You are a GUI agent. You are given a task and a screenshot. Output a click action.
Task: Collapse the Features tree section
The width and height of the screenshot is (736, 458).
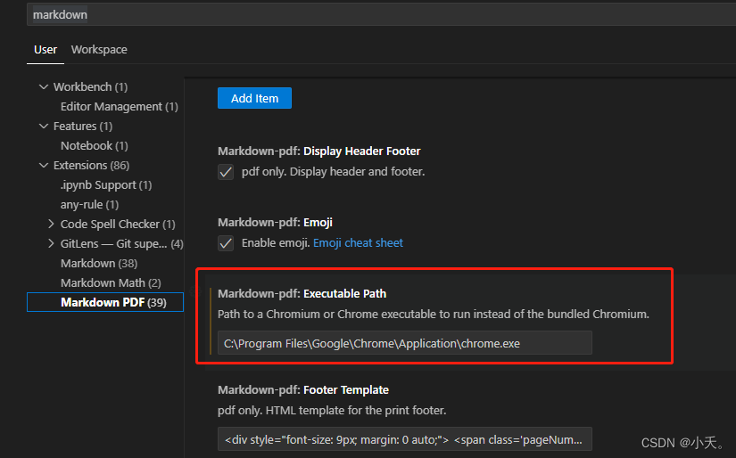tap(44, 127)
